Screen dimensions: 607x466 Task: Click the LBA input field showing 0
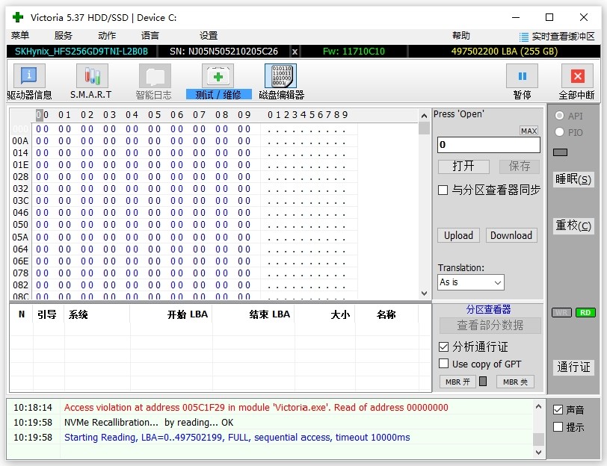tap(488, 145)
